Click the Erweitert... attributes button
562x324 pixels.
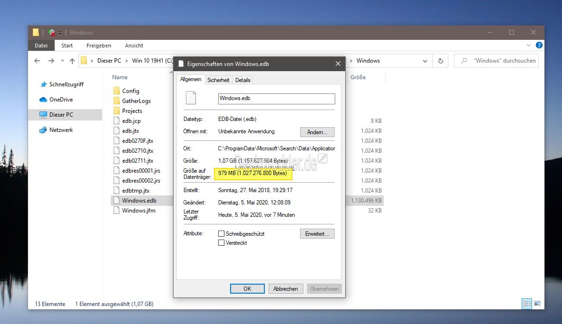317,234
